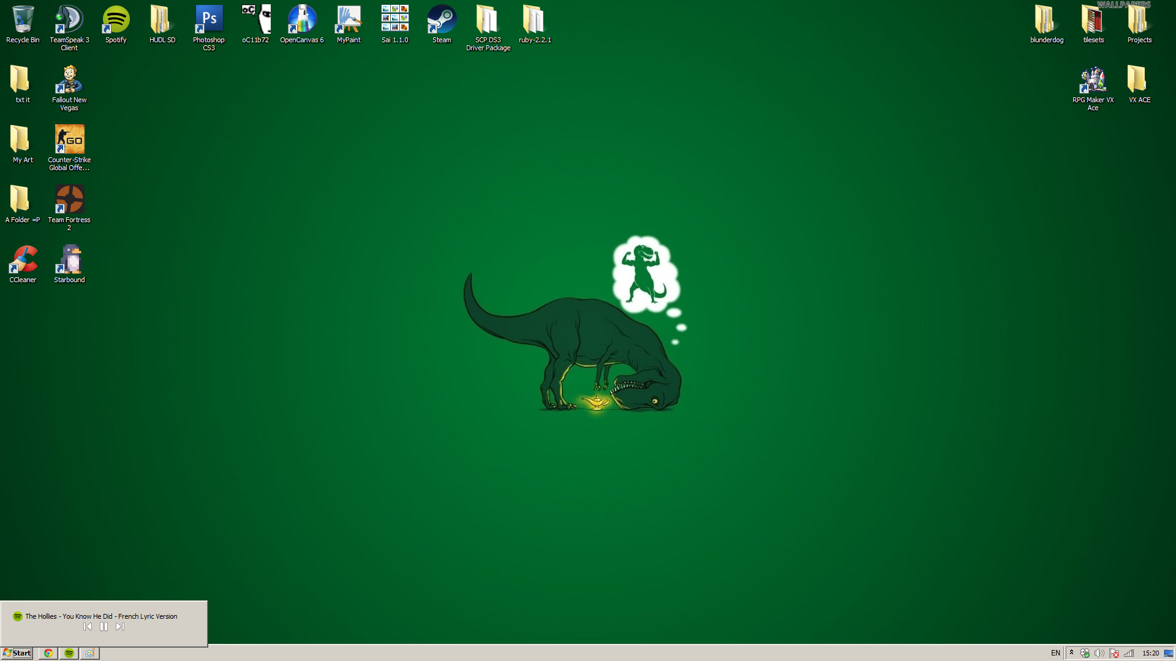This screenshot has width=1176, height=661.
Task: Select the blunderdog folder
Action: [1047, 24]
